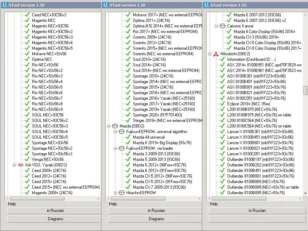Click the Mazda logo beside Fujitsu+EEPROM, universal algotithm
The image size is (308, 231).
(122, 132)
